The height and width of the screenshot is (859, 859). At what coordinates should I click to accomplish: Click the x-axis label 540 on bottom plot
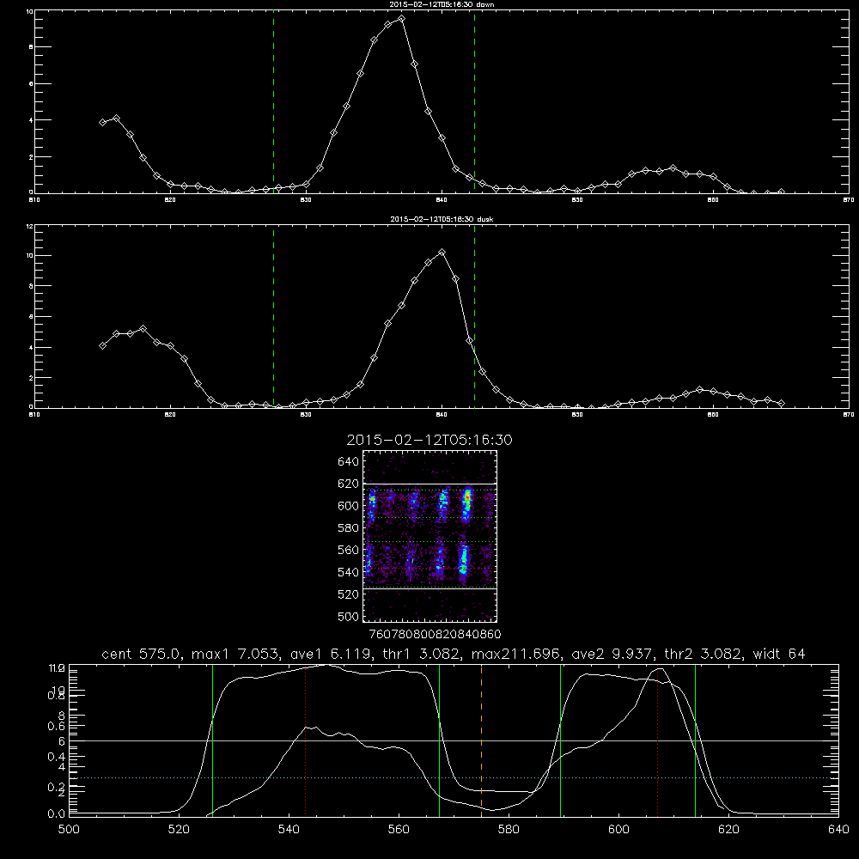289,830
